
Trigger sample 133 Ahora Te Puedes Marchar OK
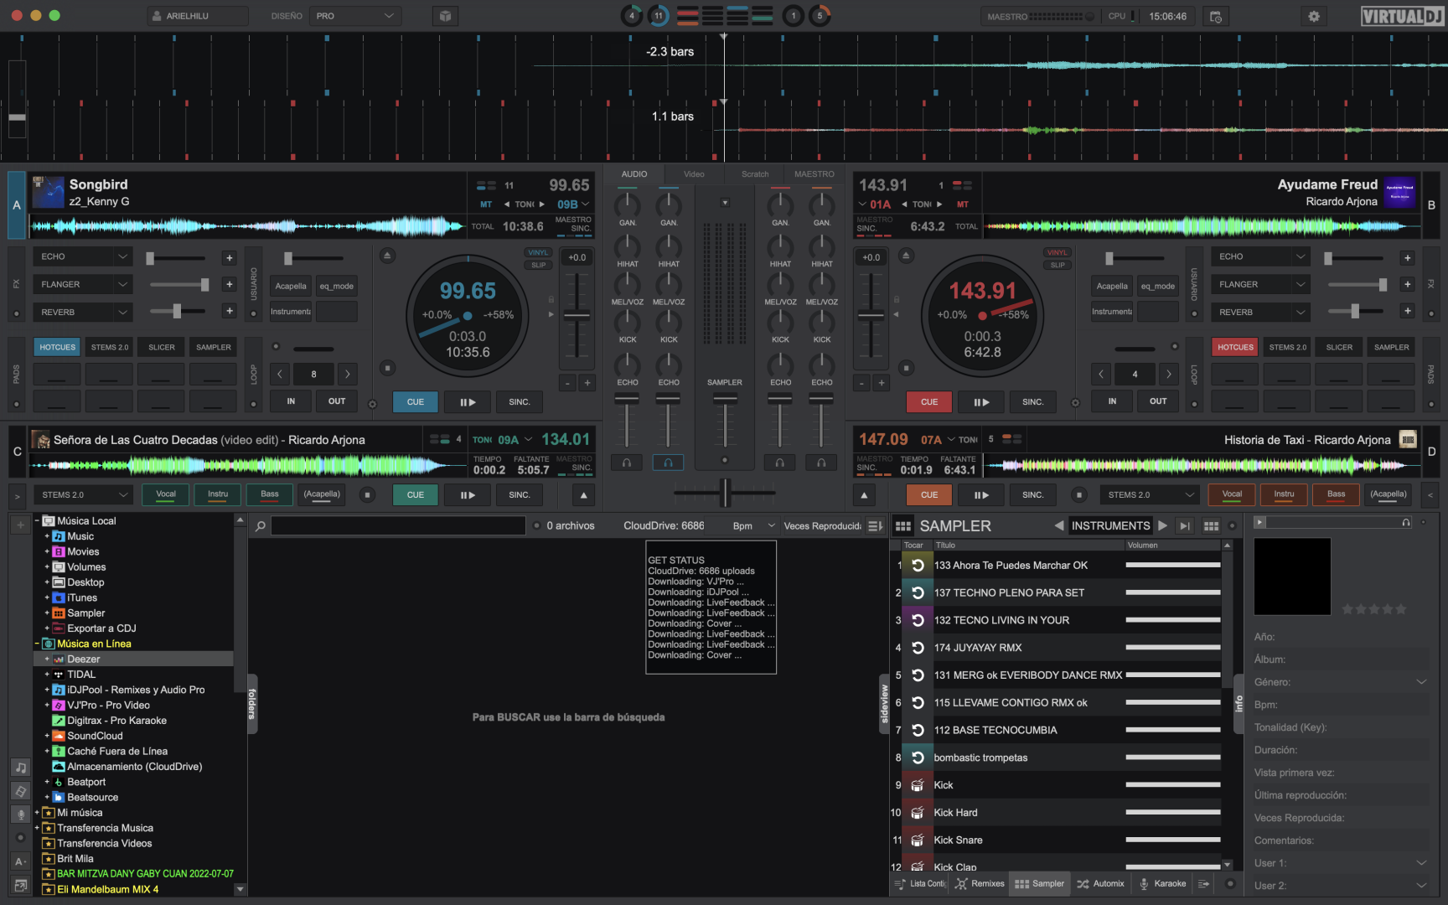pos(917,566)
